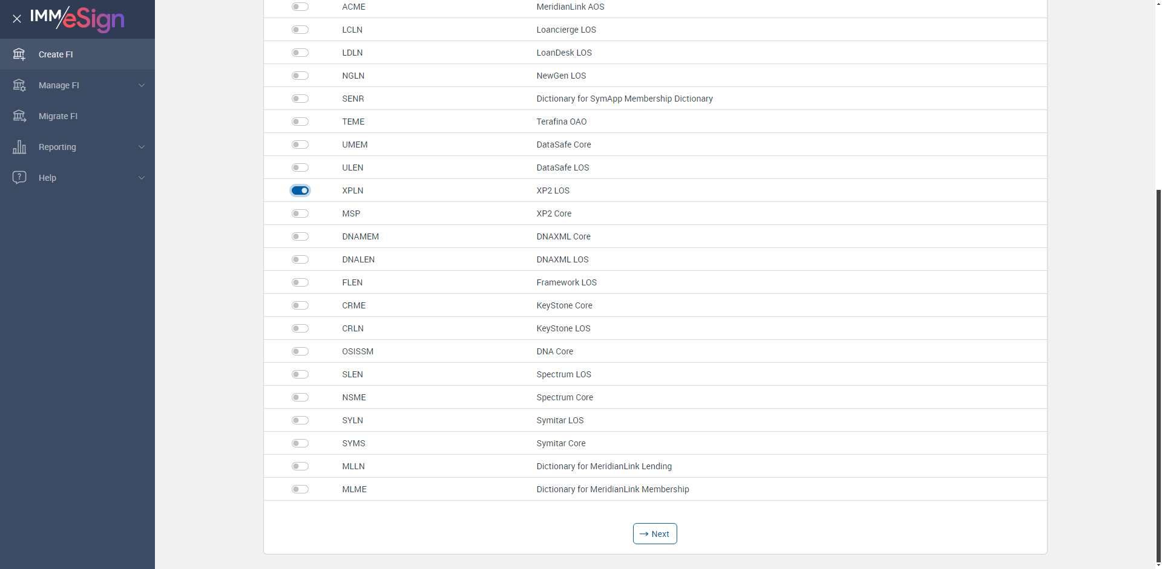Enable the CRME KeyStone Core toggle
Image resolution: width=1162 pixels, height=569 pixels.
click(300, 305)
